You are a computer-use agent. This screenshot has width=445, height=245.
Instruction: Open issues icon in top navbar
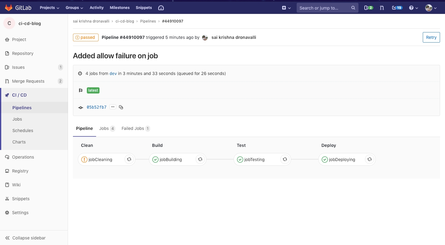tap(368, 8)
